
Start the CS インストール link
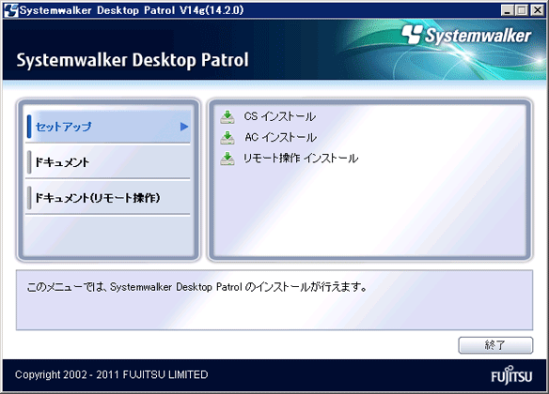pos(280,116)
